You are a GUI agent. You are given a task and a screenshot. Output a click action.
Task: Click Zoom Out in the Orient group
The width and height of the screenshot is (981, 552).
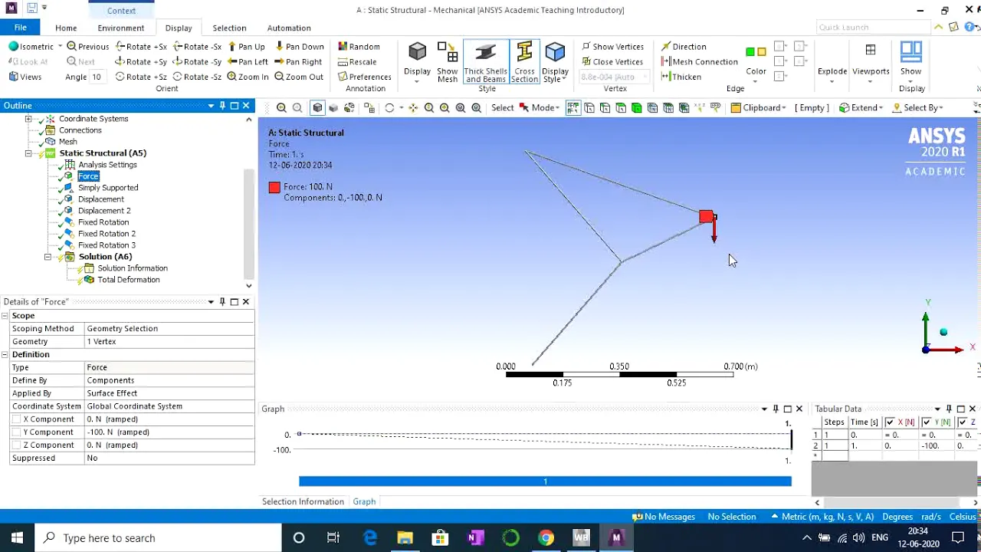point(299,77)
